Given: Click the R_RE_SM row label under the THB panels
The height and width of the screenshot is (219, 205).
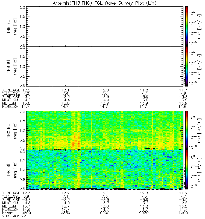Looking at the screenshot, I should (x=10, y=106).
